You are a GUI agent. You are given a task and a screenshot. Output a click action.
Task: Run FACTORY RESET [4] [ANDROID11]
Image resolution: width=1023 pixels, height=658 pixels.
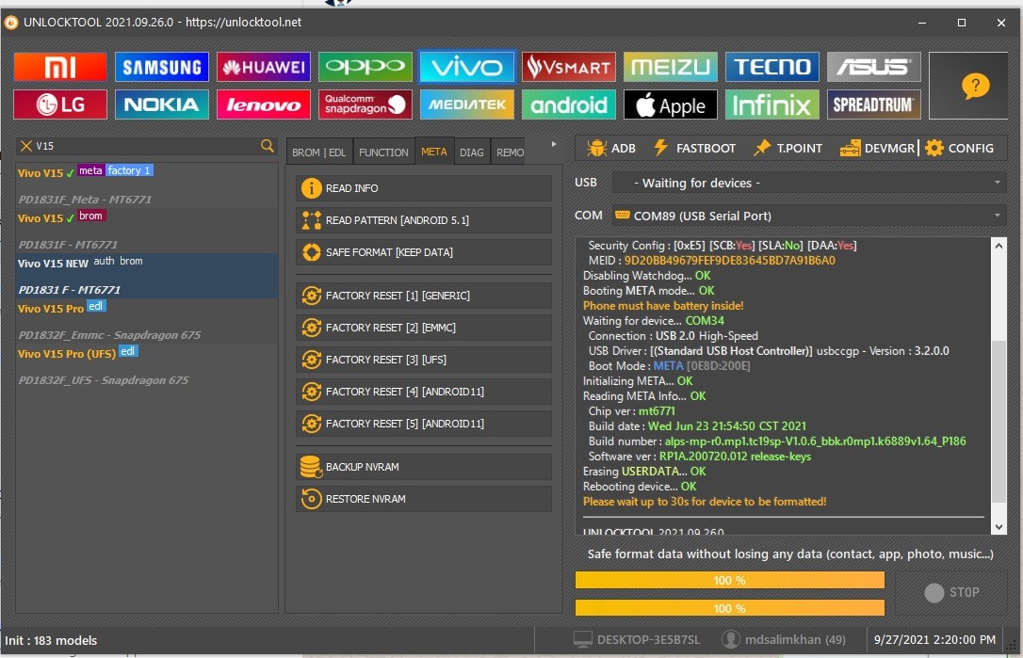coord(424,392)
